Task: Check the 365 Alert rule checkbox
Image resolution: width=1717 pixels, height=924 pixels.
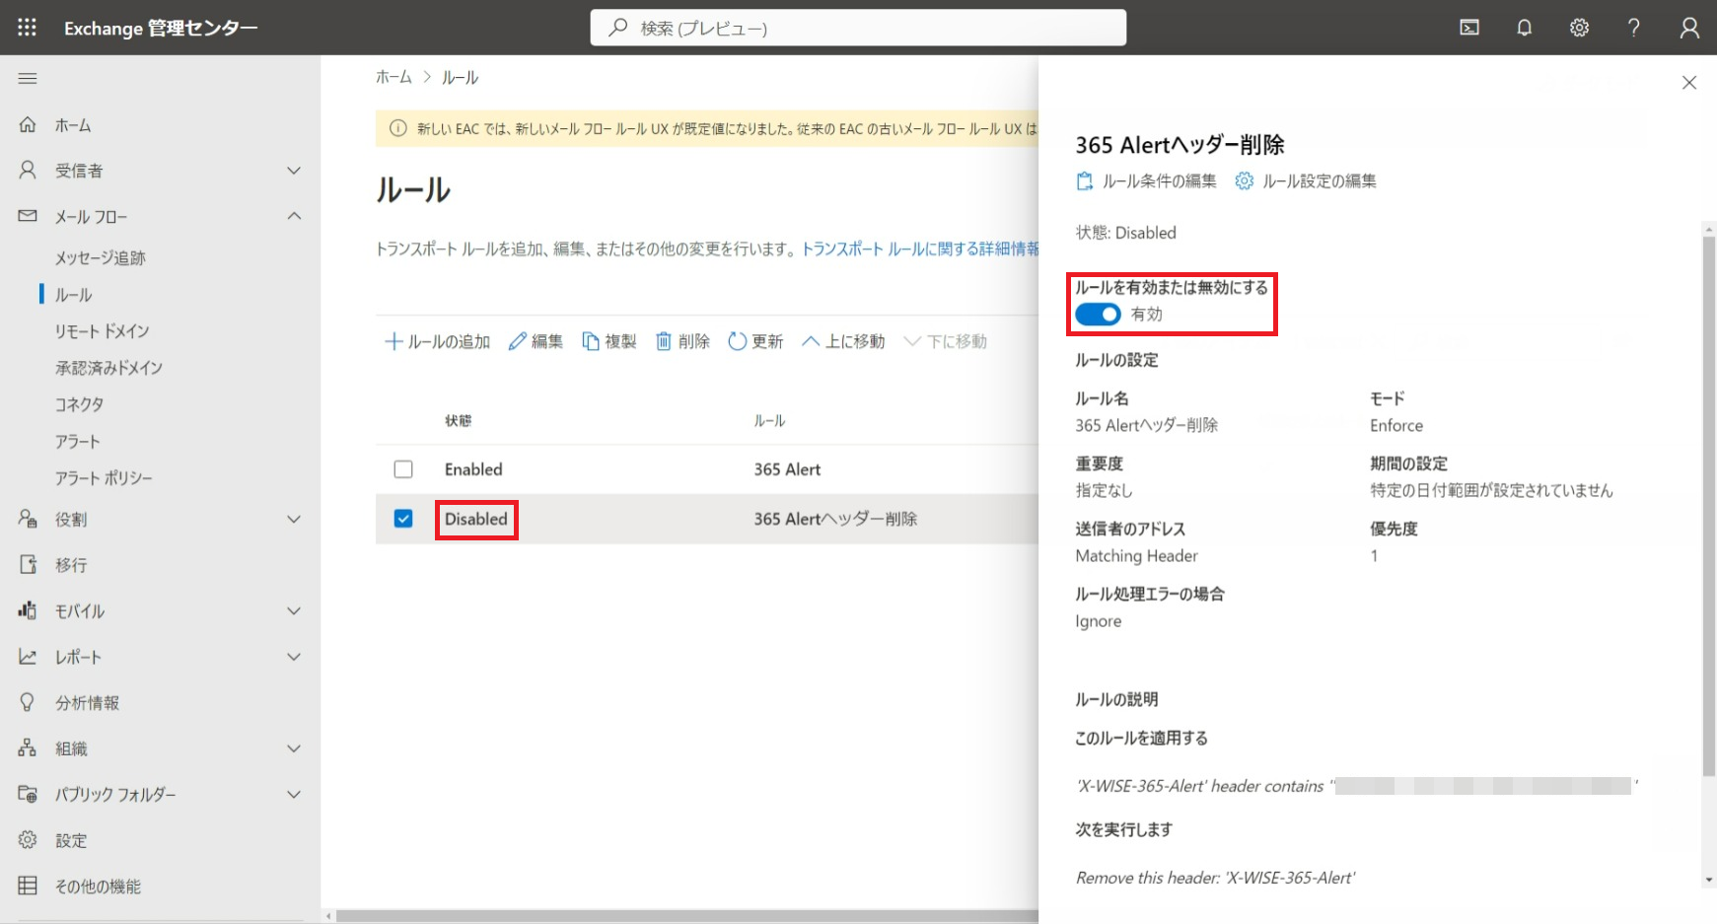Action: [403, 469]
